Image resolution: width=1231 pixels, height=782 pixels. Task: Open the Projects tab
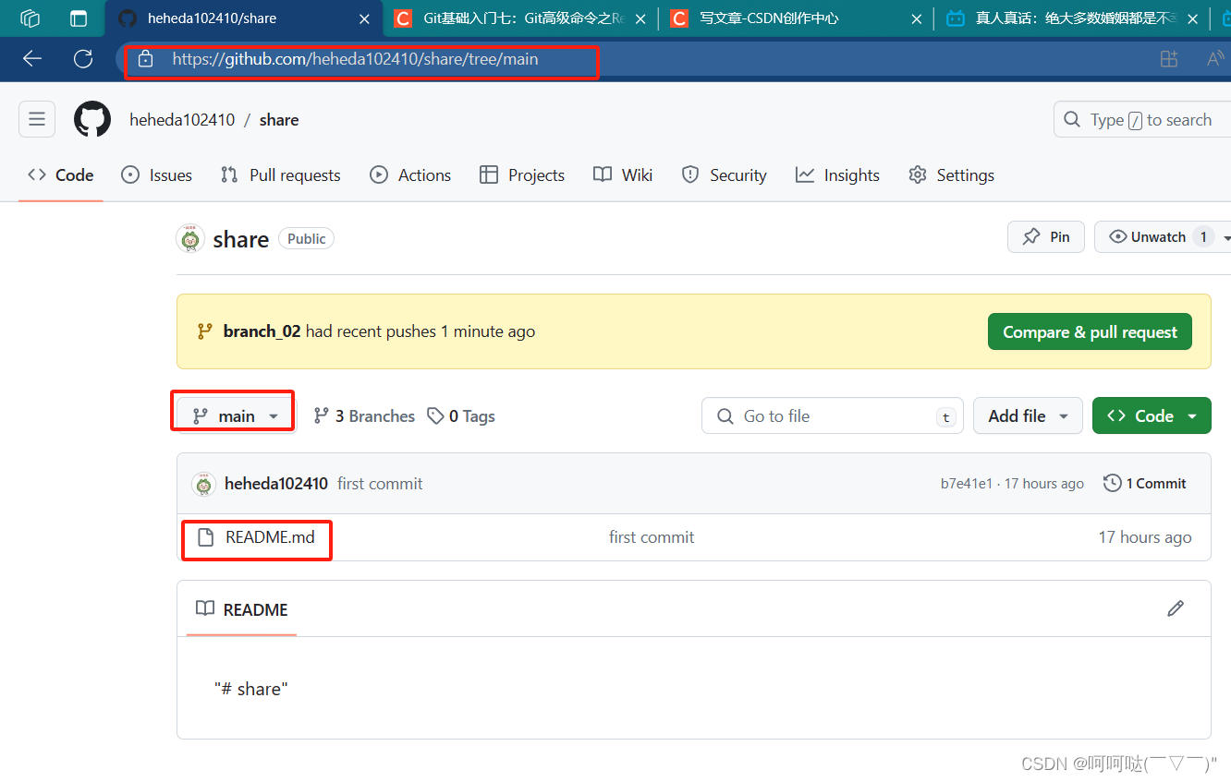[x=522, y=175]
